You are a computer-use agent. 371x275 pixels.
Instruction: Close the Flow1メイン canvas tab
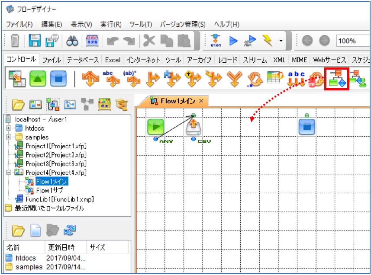[201, 101]
